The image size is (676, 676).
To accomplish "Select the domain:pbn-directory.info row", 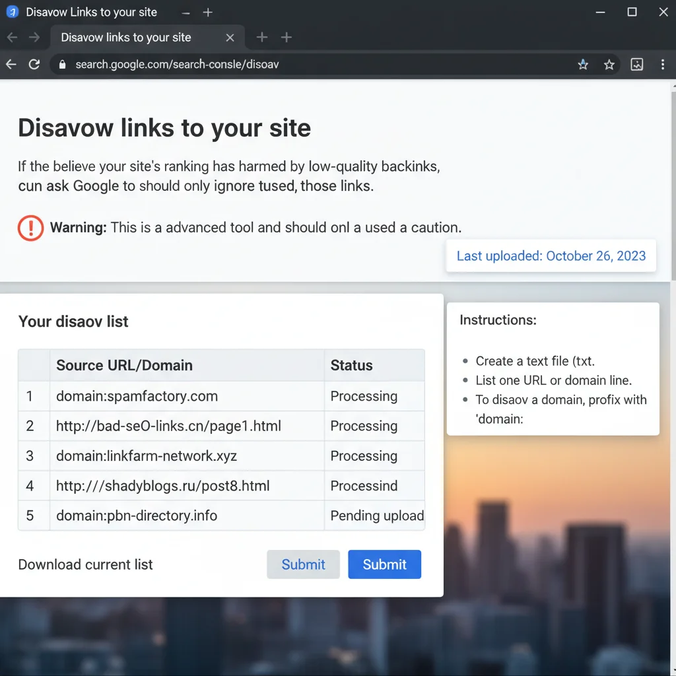I will [222, 516].
